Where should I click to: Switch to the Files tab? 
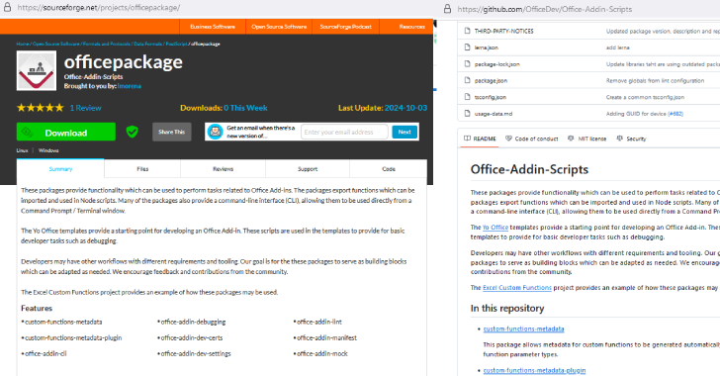tap(142, 168)
